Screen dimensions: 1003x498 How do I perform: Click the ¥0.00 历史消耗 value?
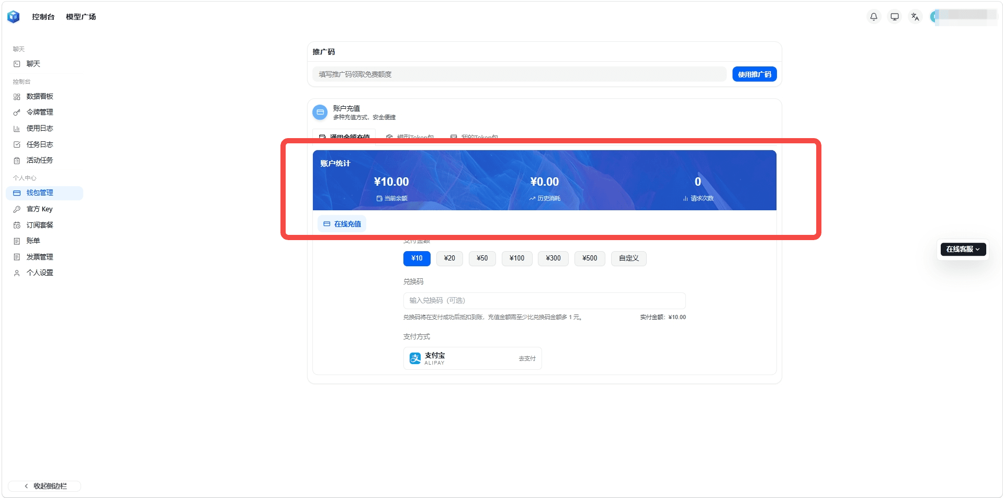545,182
